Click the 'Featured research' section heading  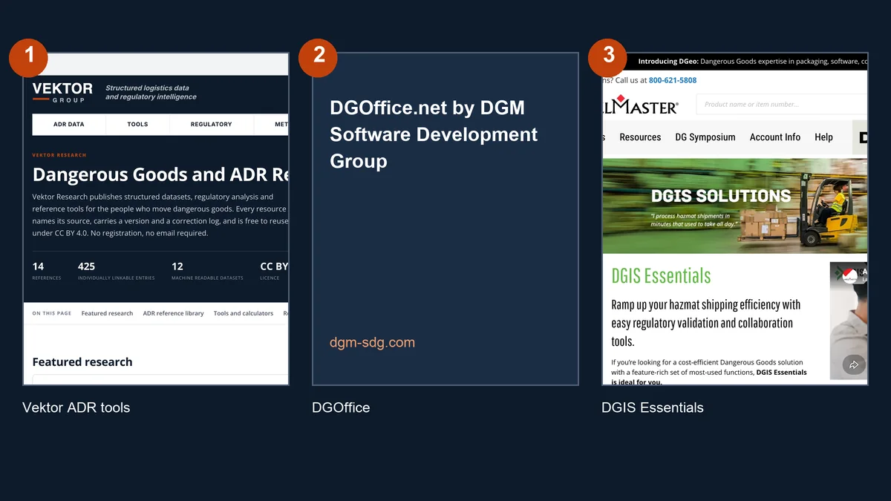click(x=82, y=362)
